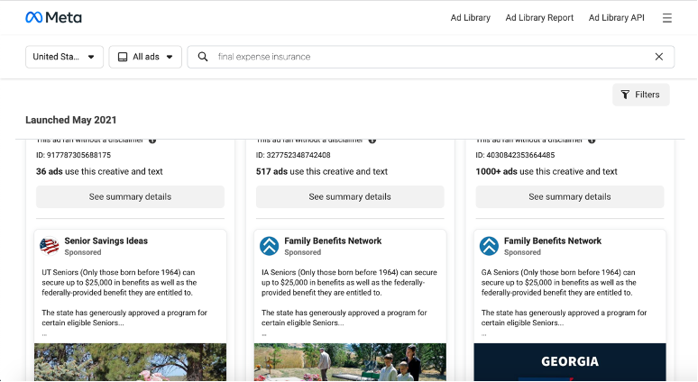Click the GA Seniors ad body text
Screen dimensions: 698x382
pos(564,297)
